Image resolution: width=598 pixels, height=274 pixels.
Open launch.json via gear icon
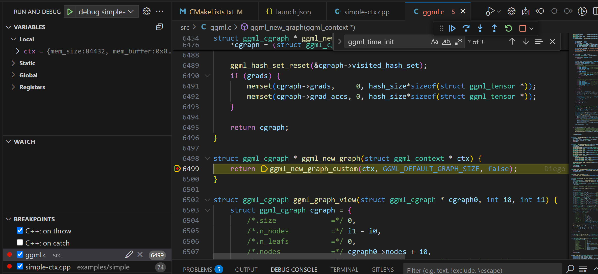pyautogui.click(x=146, y=12)
